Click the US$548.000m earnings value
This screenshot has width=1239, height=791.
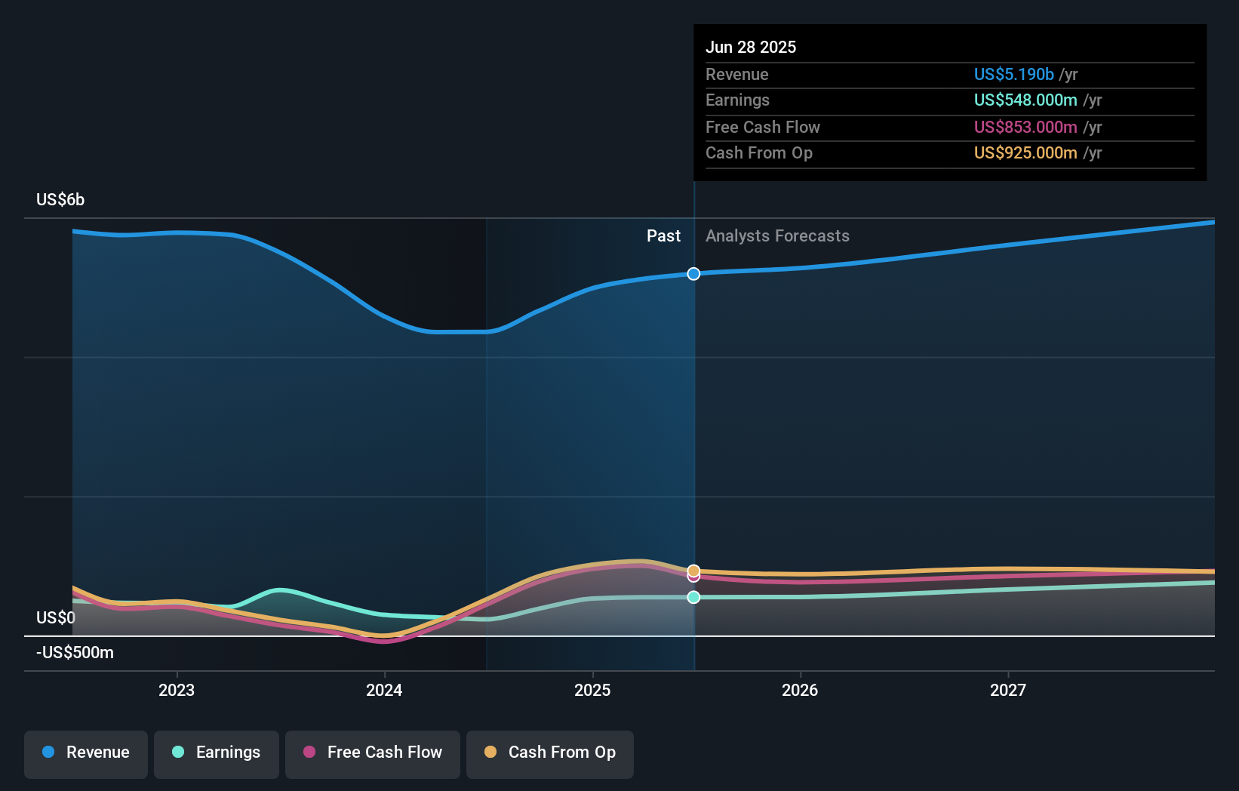1025,100
